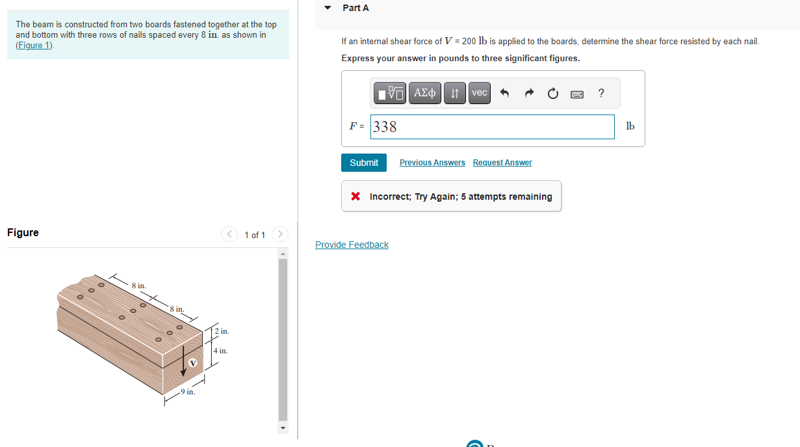Collapse the Part A section
Screen dimensions: 800x447
point(327,8)
